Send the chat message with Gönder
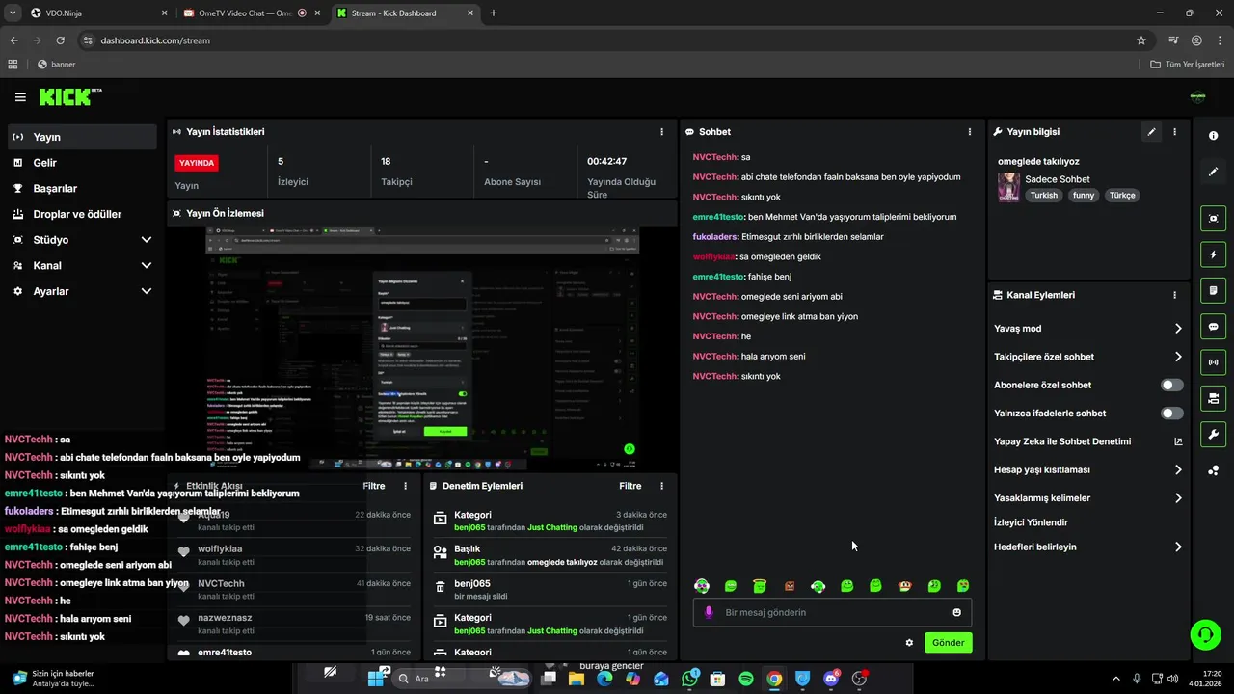This screenshot has height=694, width=1234. 948,643
